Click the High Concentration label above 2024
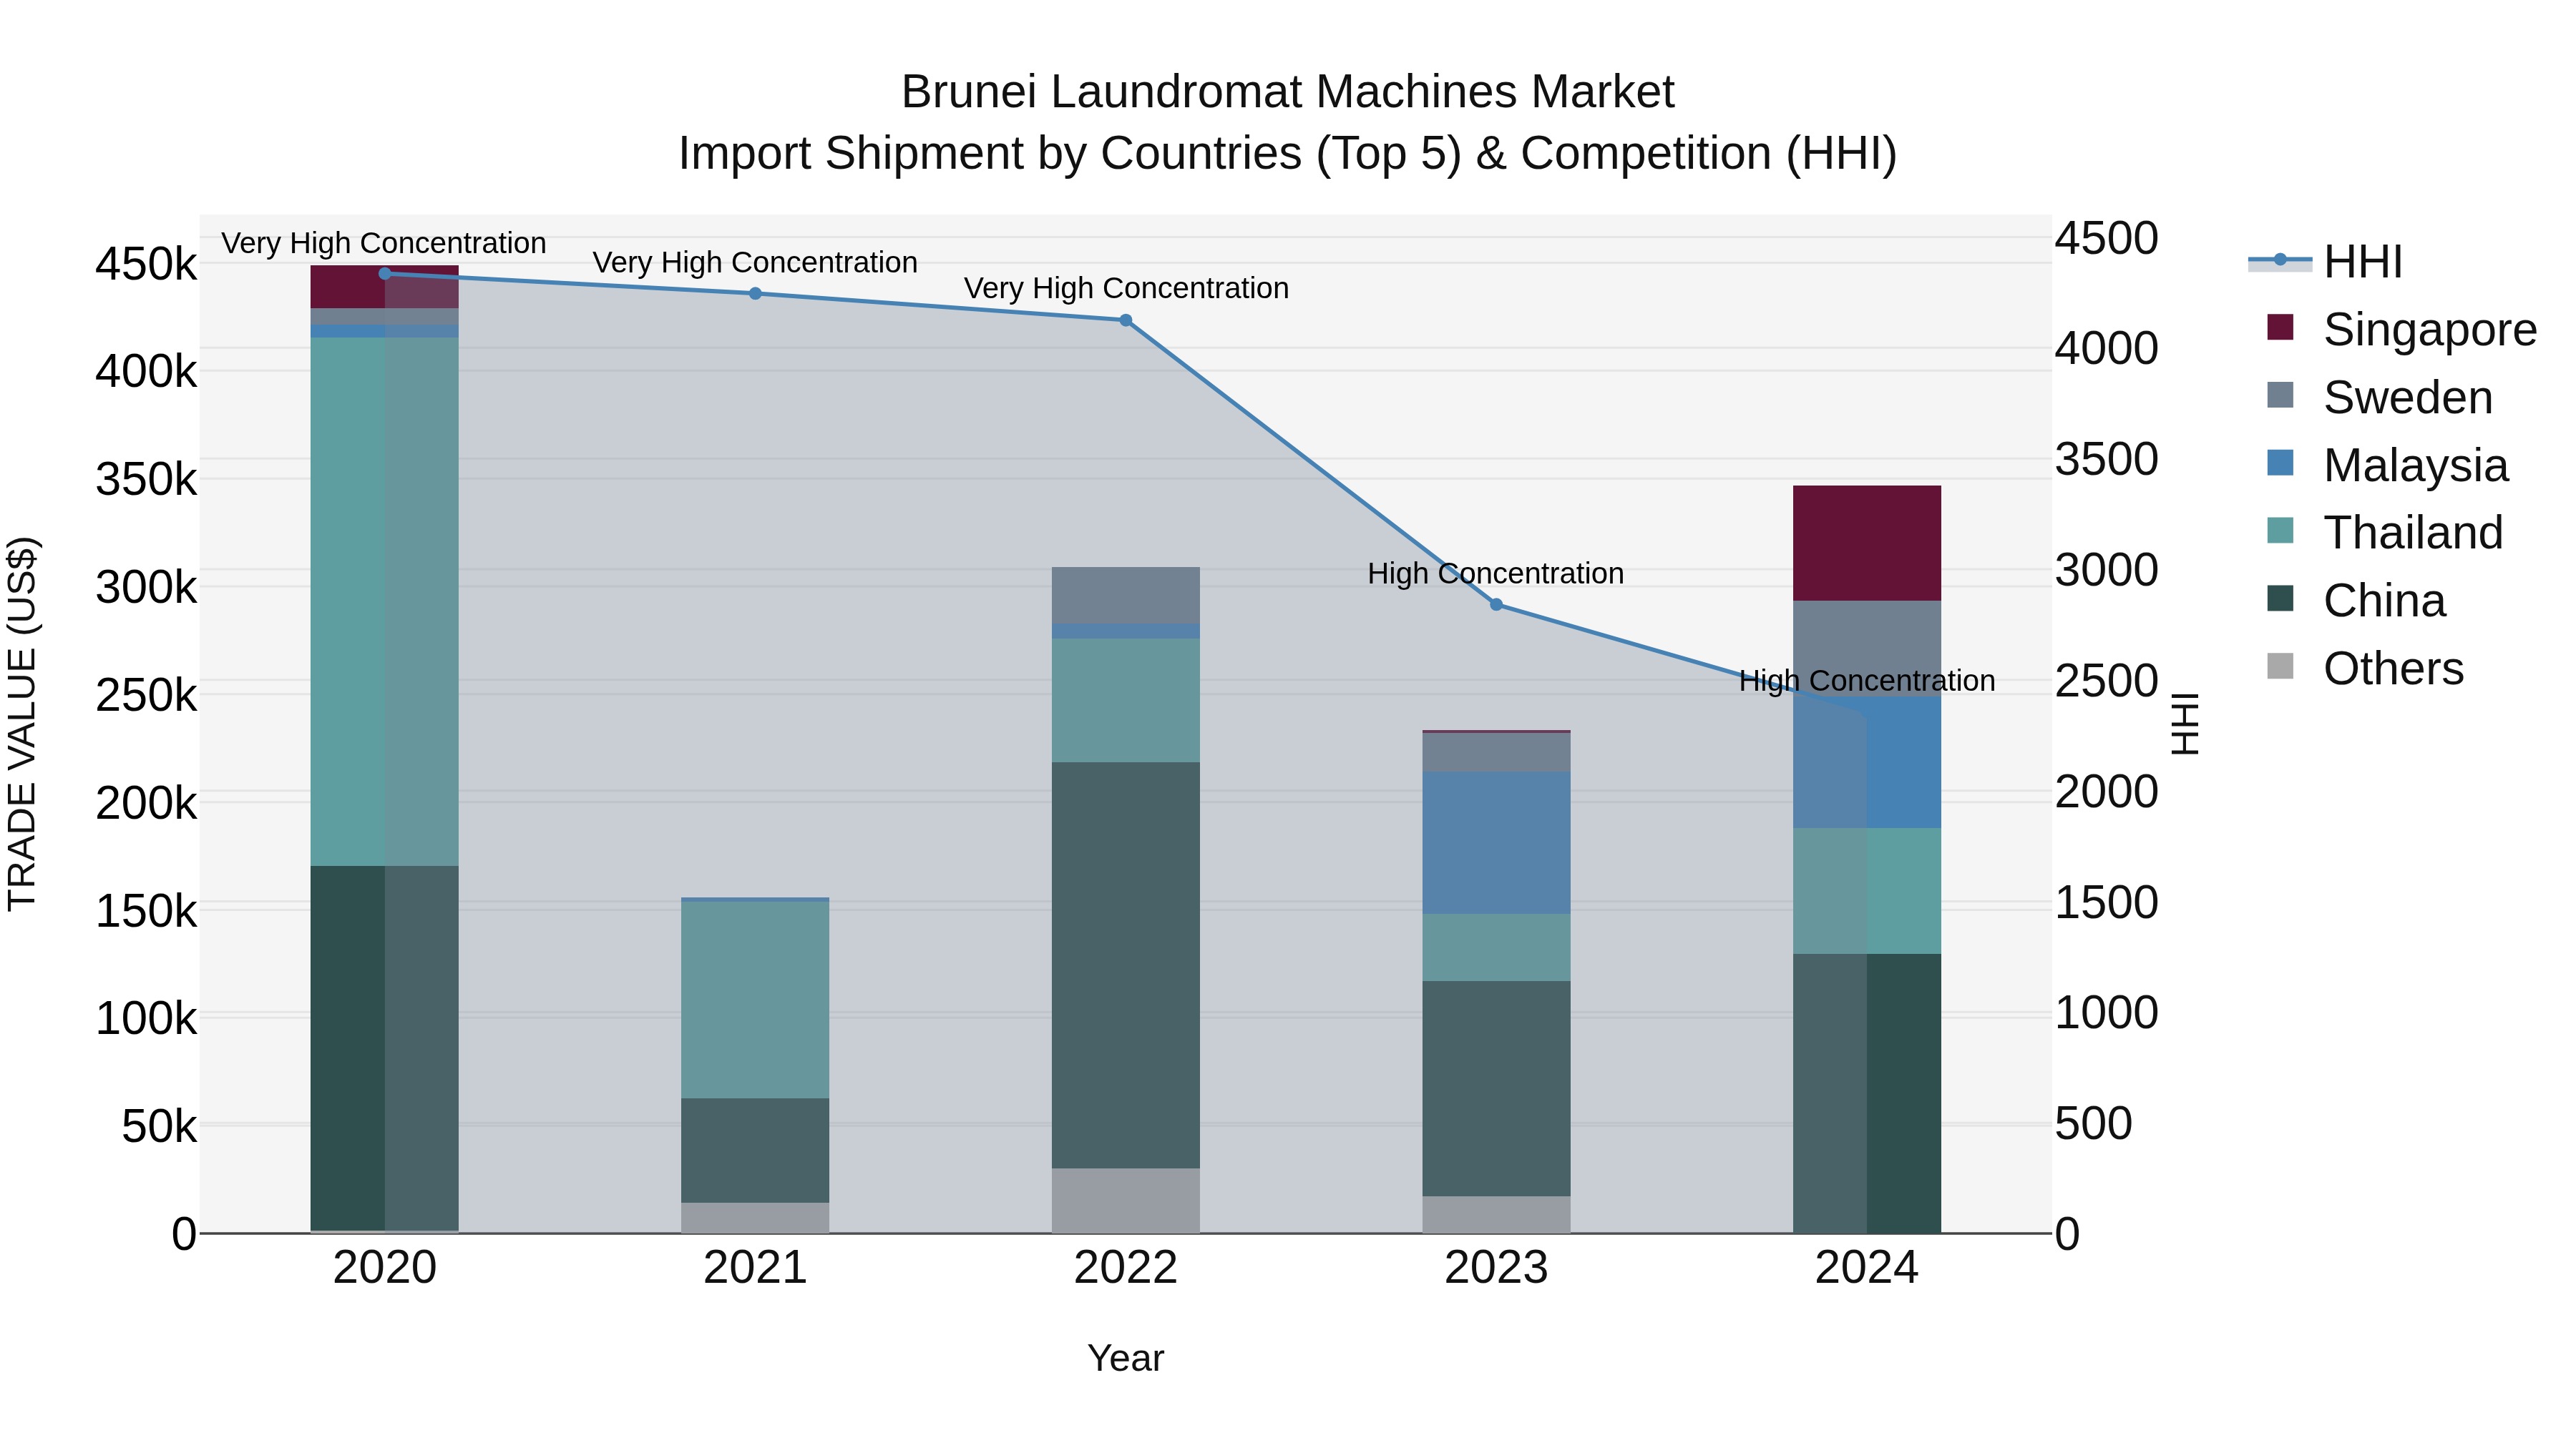 (x=1867, y=681)
